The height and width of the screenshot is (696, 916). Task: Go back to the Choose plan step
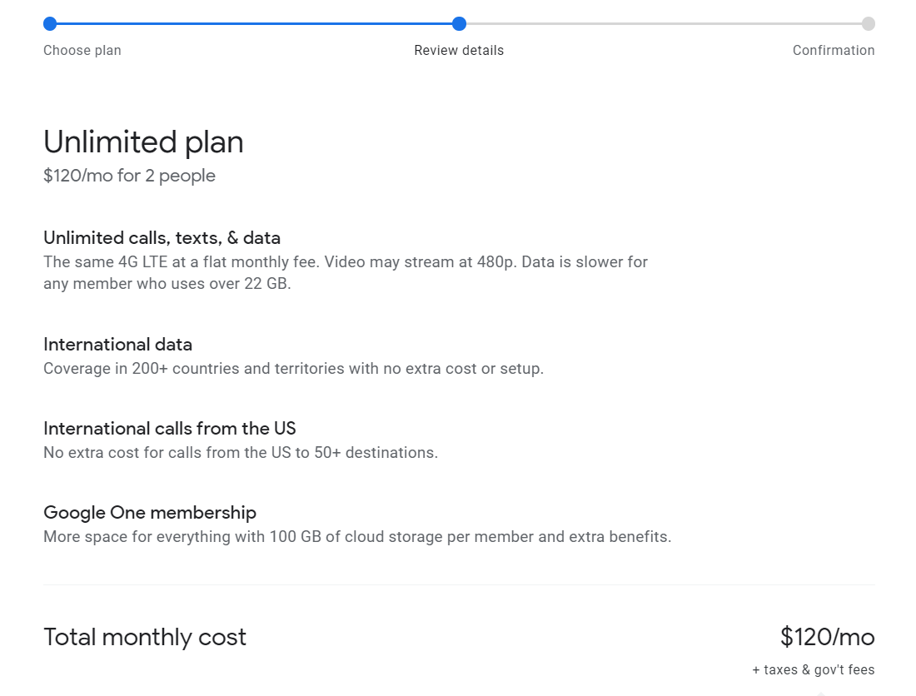tap(82, 50)
